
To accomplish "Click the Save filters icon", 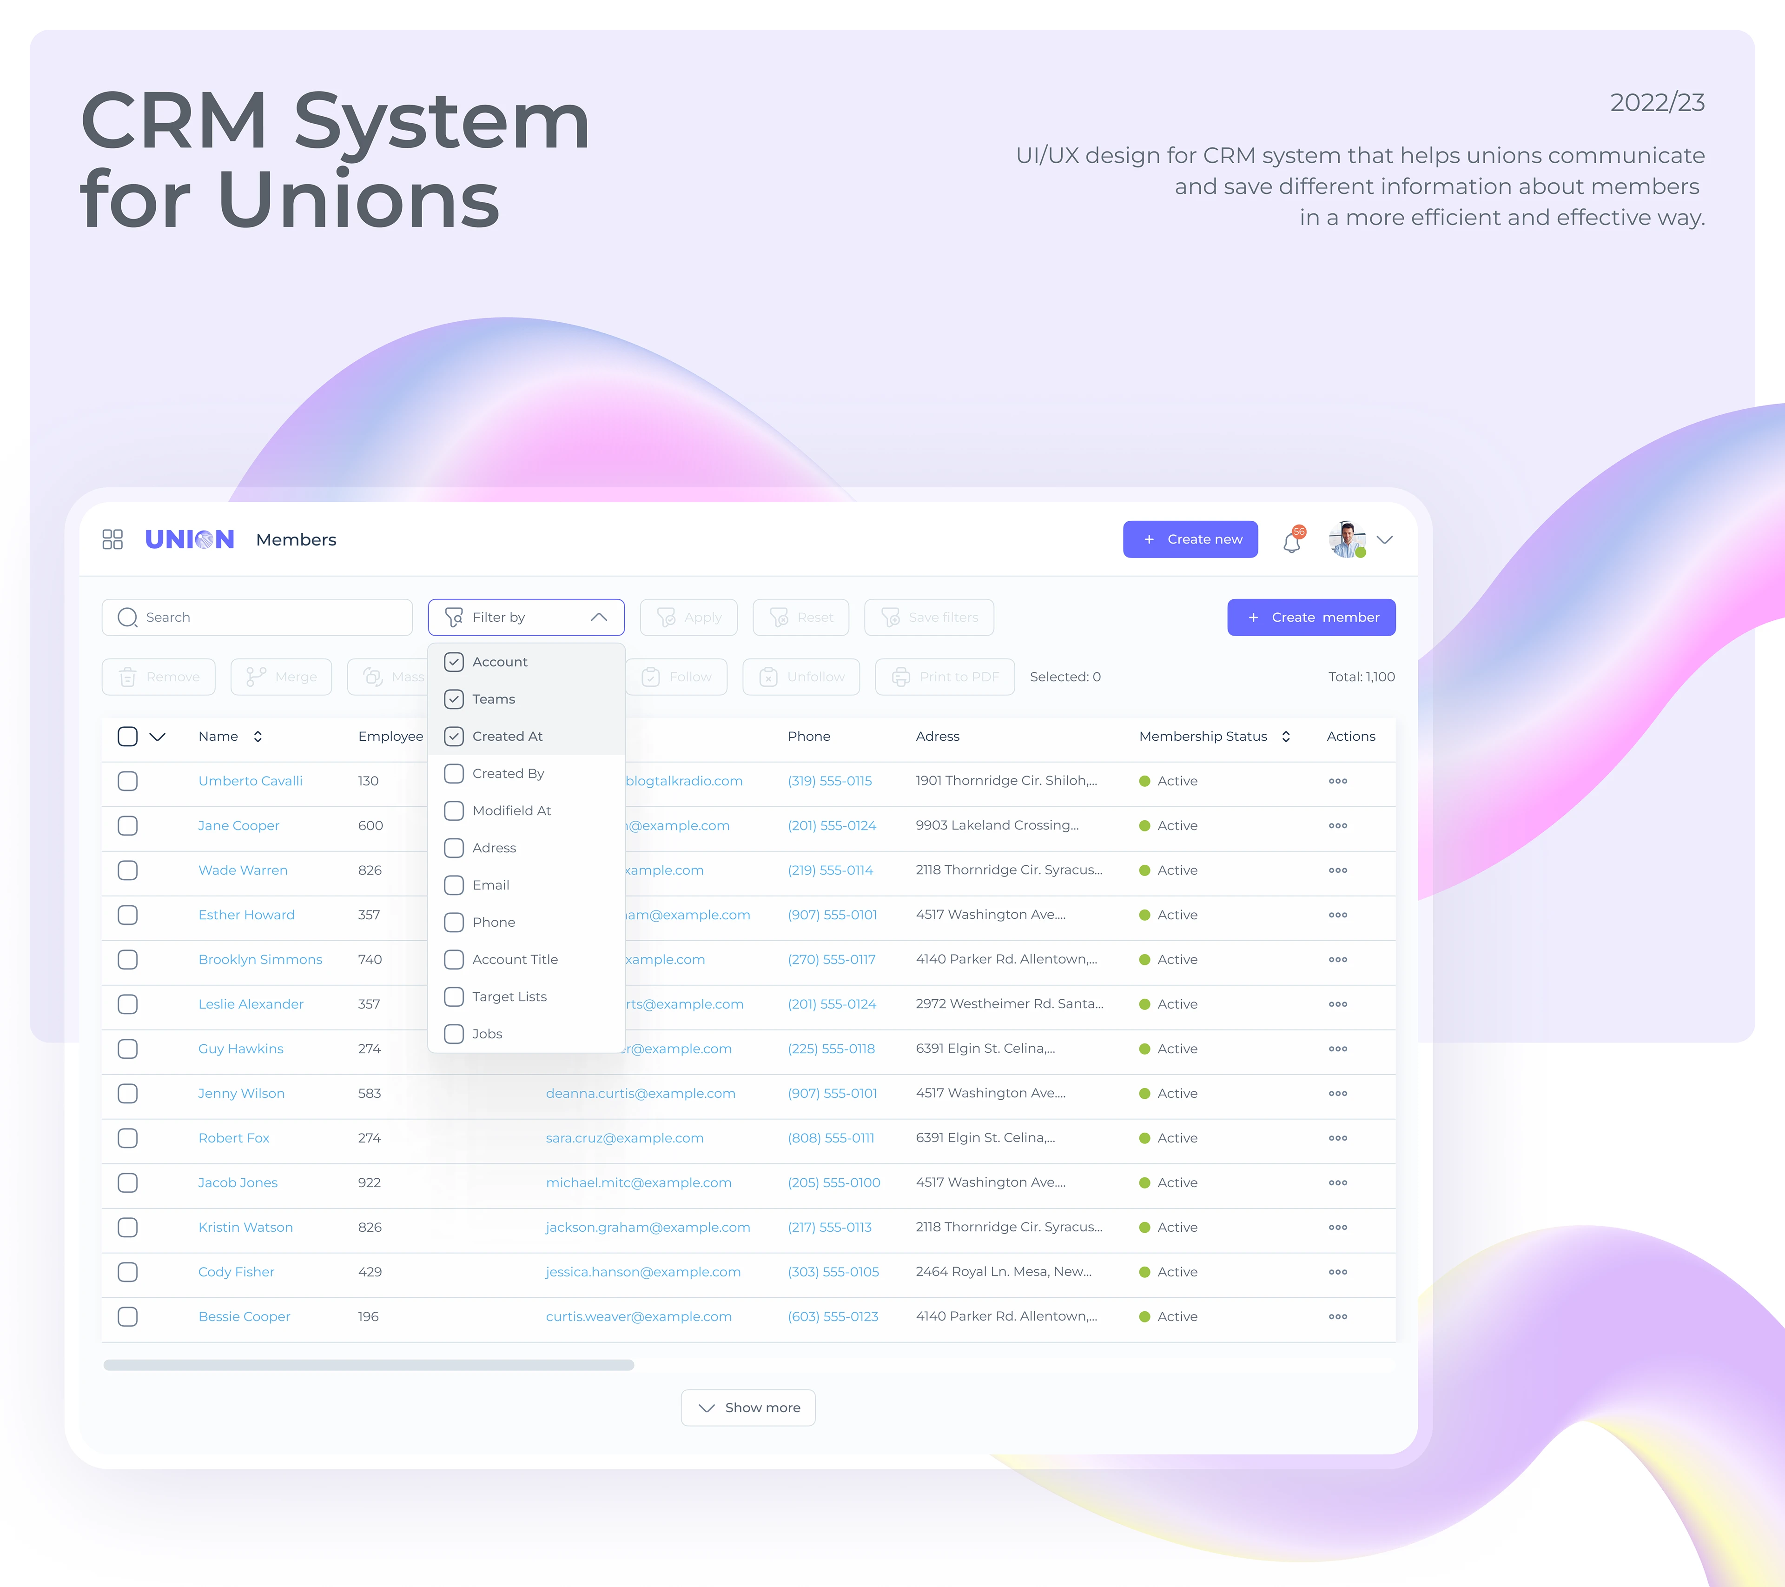I will [892, 618].
